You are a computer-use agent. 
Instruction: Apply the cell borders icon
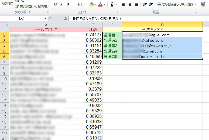pos(80,4)
